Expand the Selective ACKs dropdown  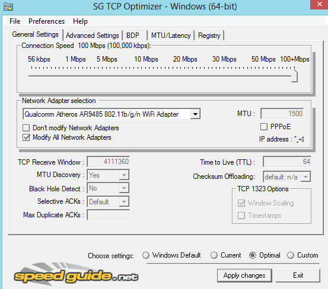point(124,202)
